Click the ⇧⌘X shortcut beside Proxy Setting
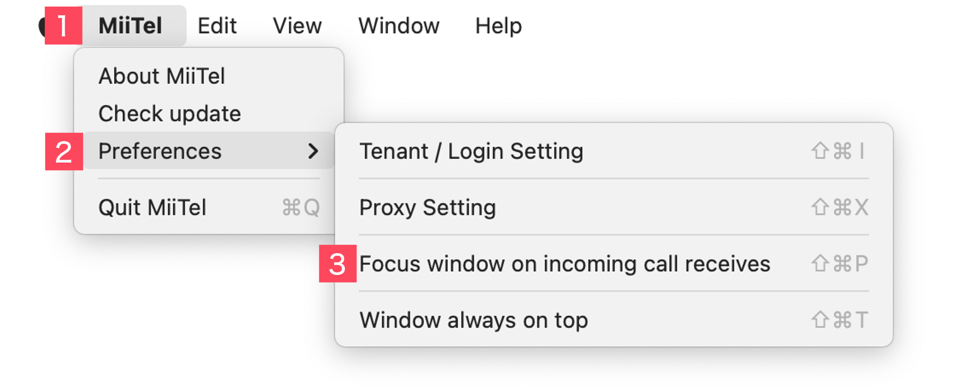The width and height of the screenshot is (955, 389). [840, 207]
